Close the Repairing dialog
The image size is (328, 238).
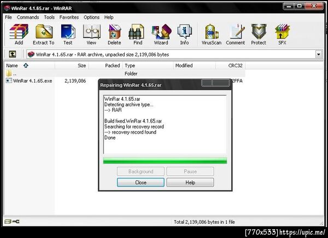coord(140,182)
